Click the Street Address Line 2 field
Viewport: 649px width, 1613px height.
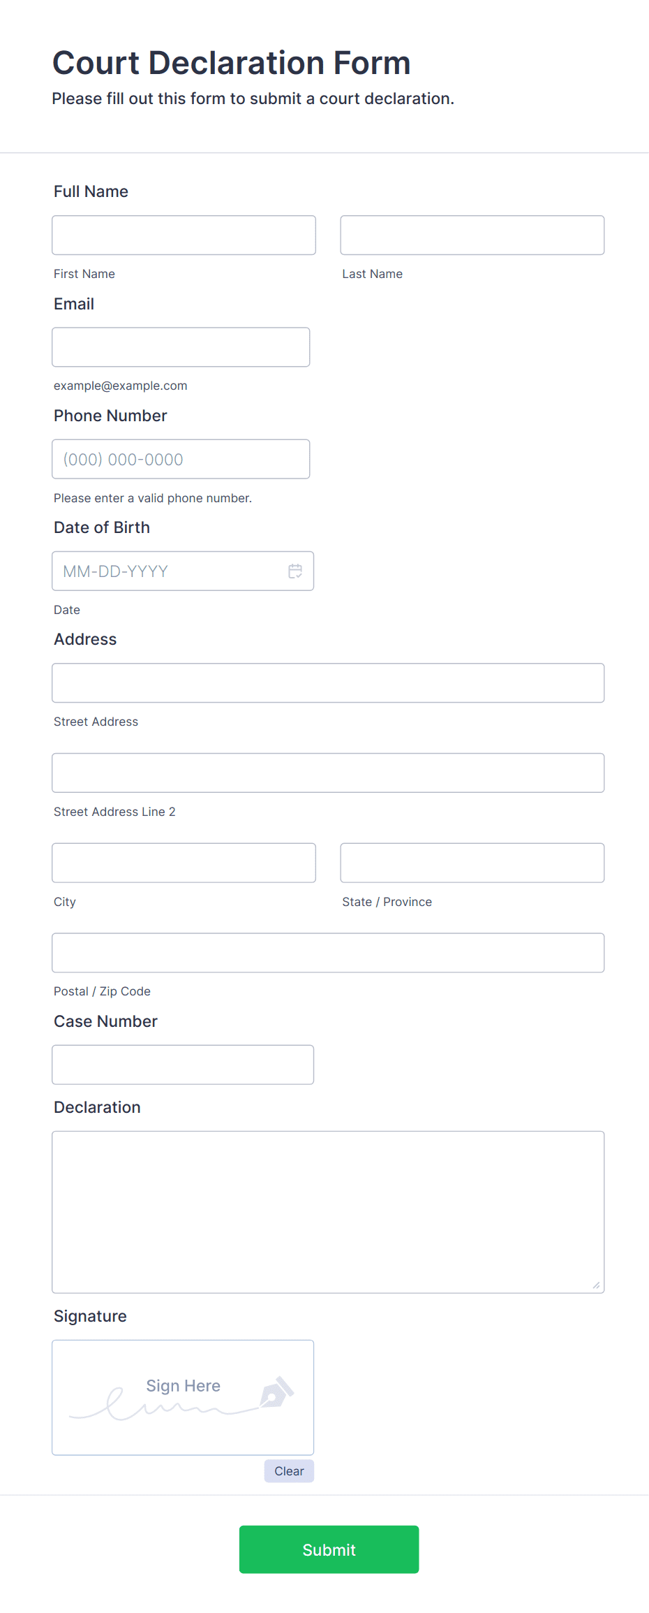point(328,773)
